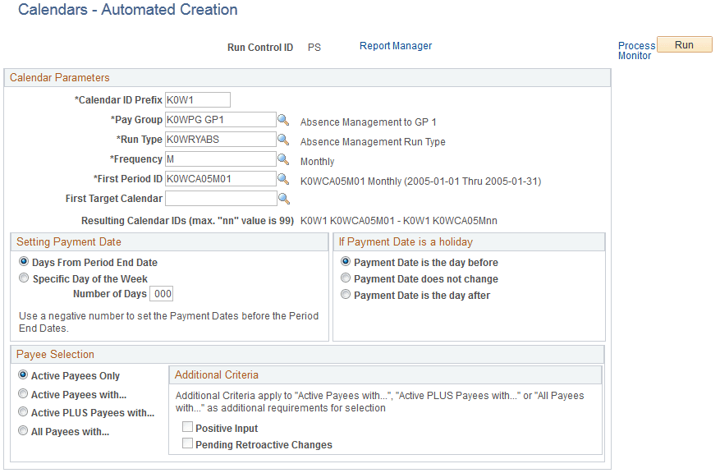Select Specific Day of the Week option
The height and width of the screenshot is (473, 720).
pos(25,278)
